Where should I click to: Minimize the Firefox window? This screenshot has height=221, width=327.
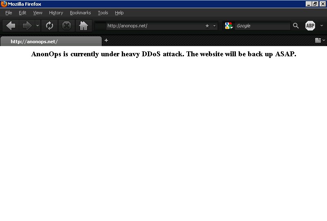tap(309, 4)
